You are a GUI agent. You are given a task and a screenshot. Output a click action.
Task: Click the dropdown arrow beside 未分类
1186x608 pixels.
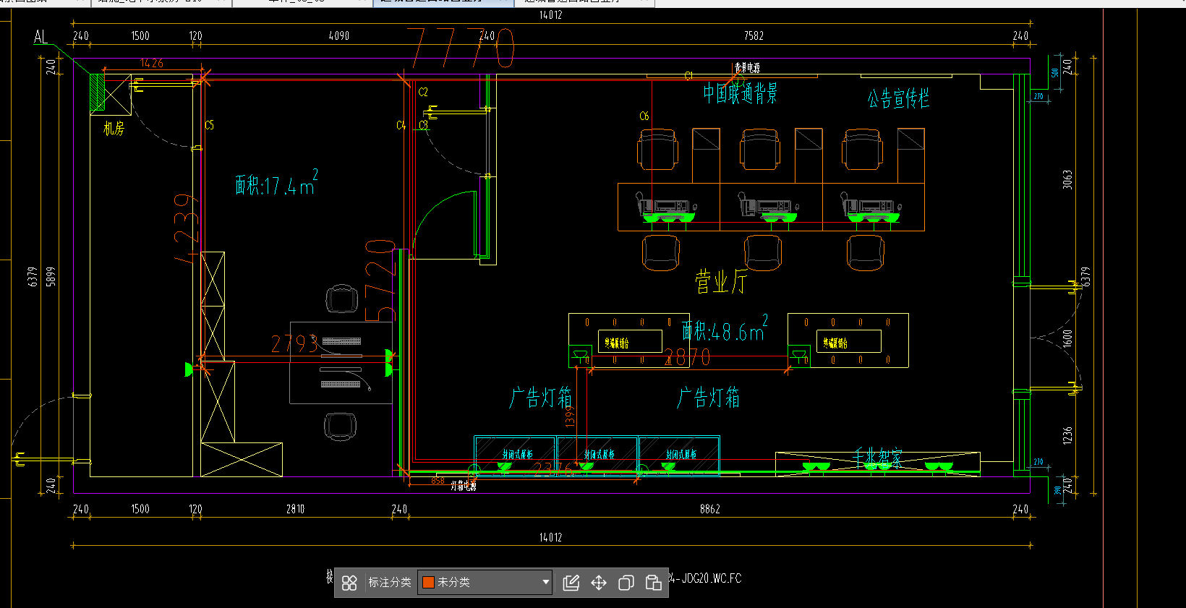545,583
